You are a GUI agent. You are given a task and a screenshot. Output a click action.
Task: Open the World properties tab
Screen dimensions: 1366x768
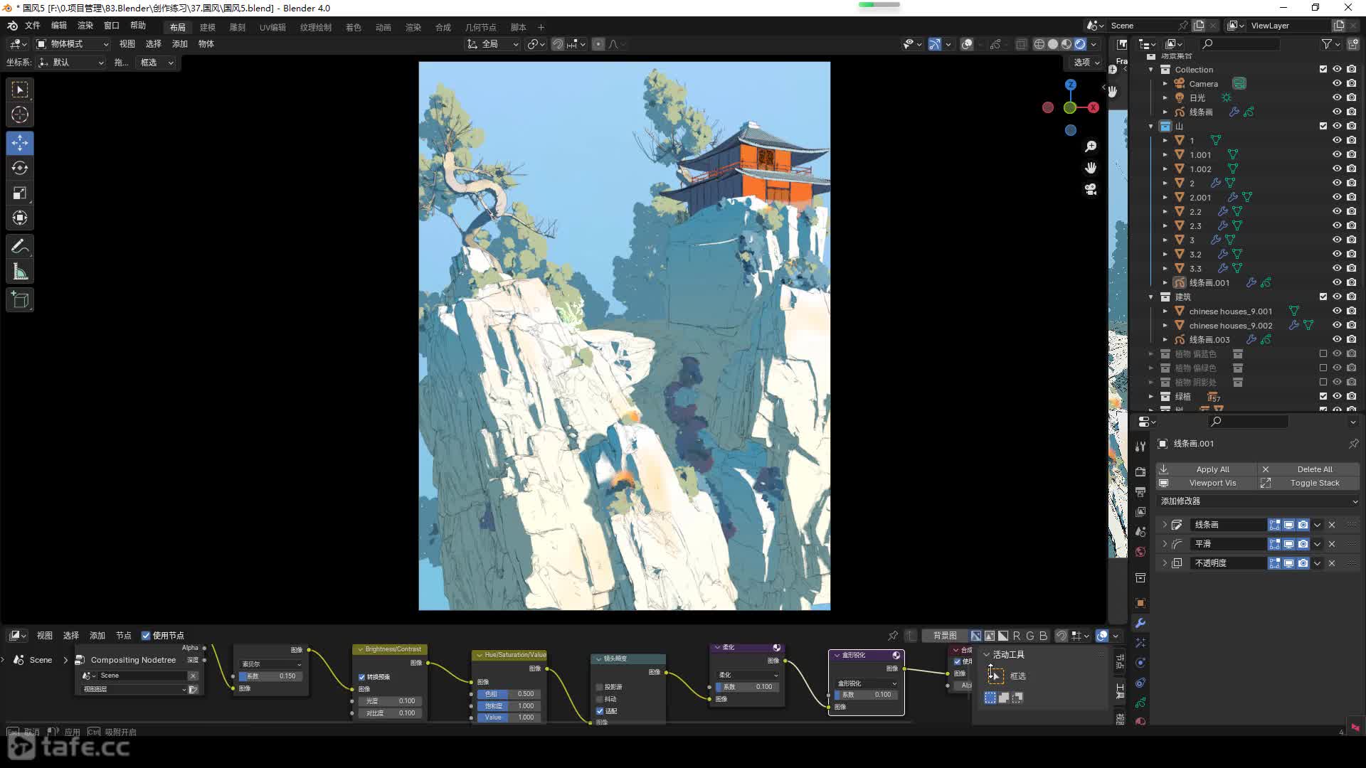(x=1140, y=551)
